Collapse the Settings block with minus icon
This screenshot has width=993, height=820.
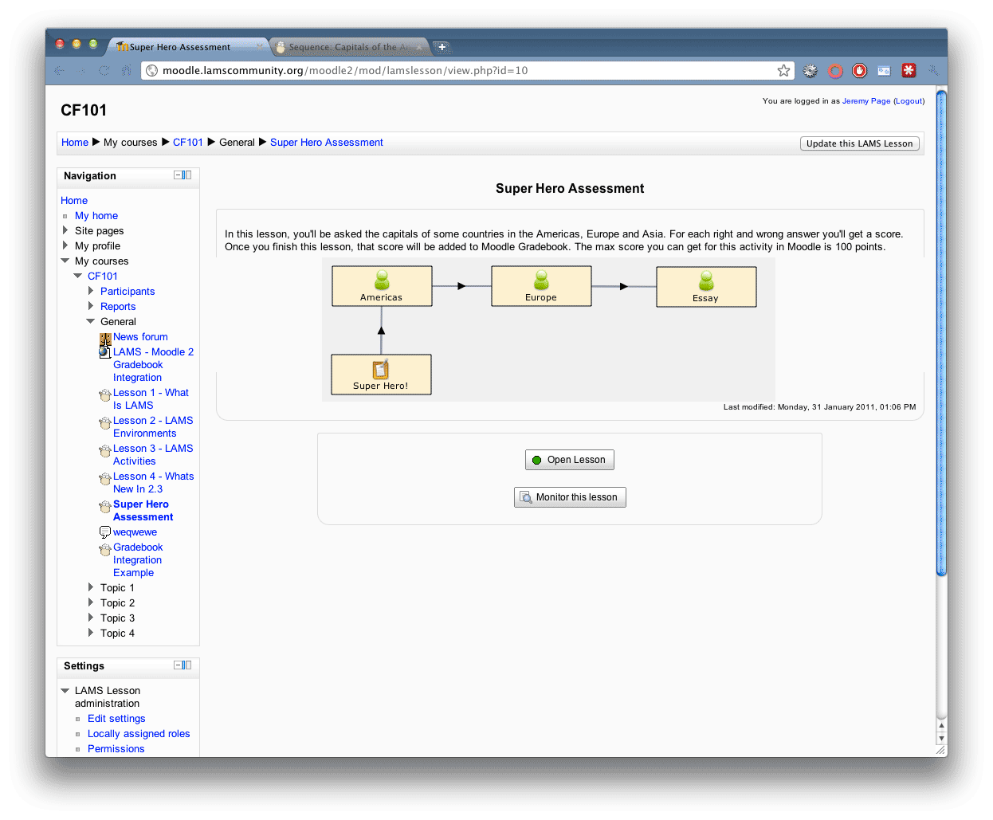point(179,665)
